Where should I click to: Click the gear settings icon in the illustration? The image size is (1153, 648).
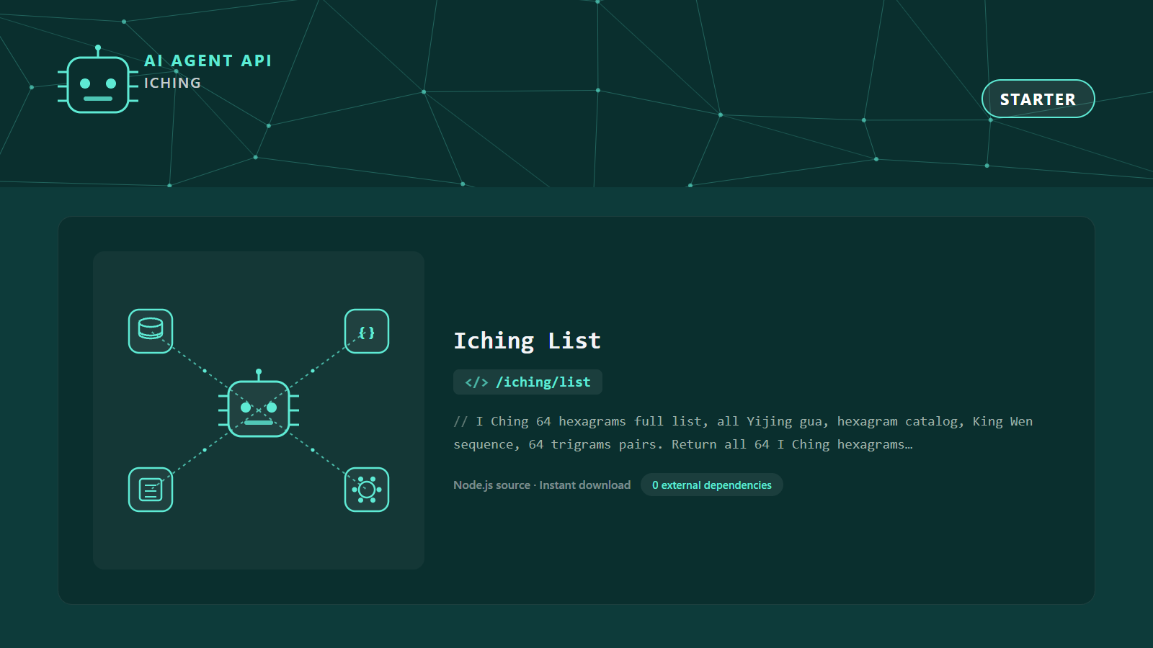[367, 490]
